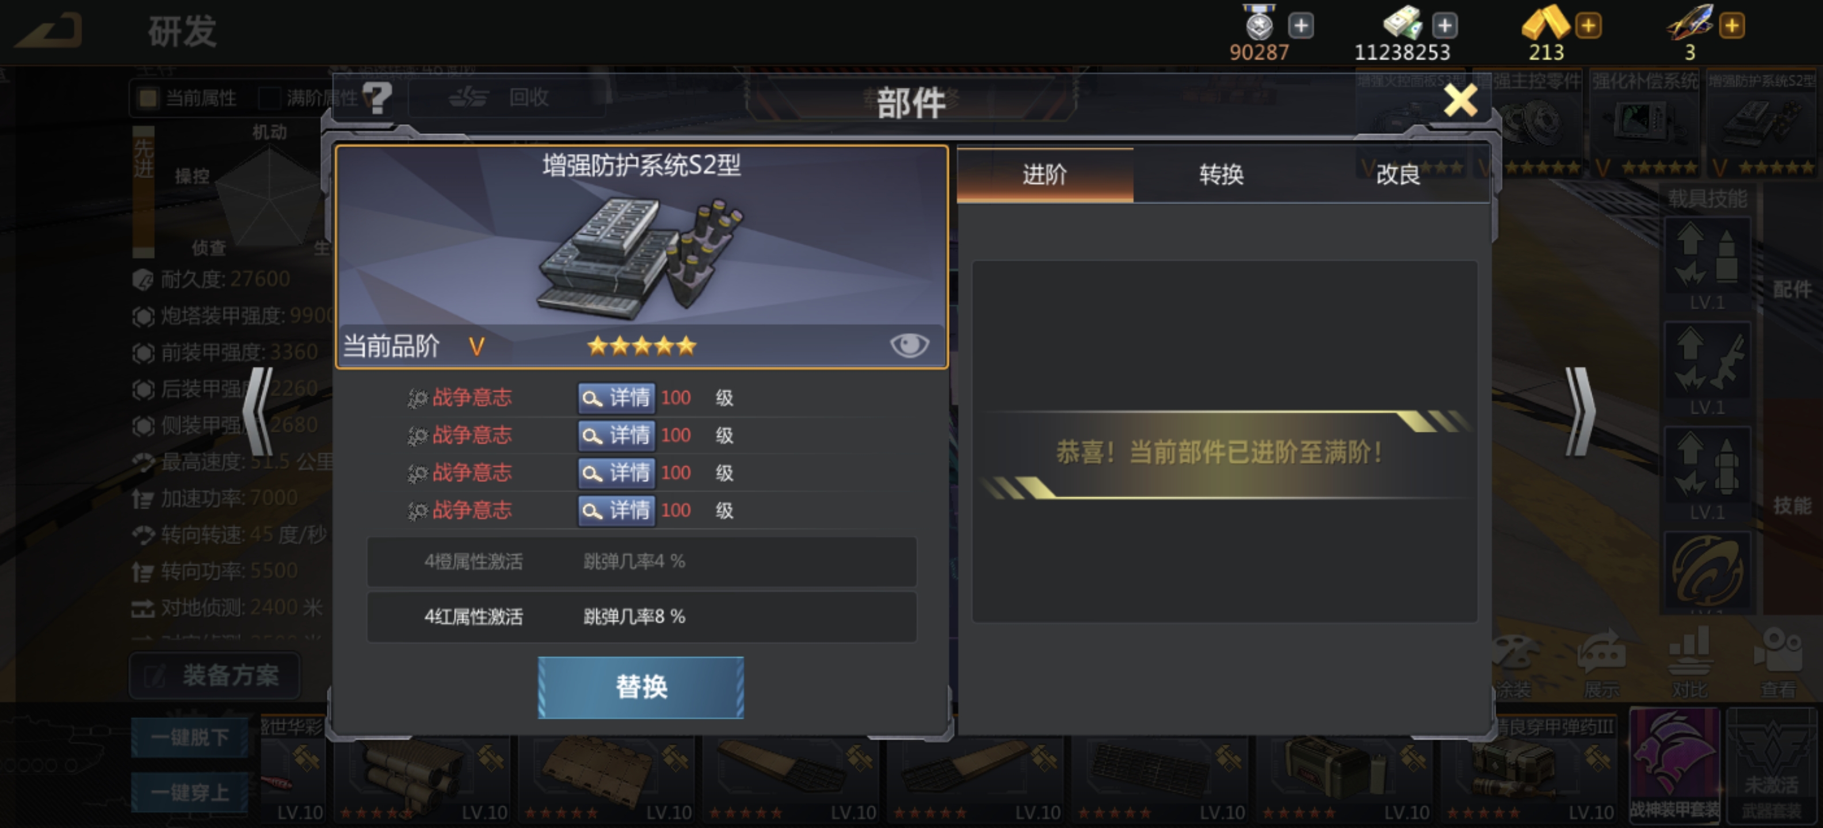1823x828 pixels.
Task: Click the back arrow icon beside 研发
Action: click(49, 30)
